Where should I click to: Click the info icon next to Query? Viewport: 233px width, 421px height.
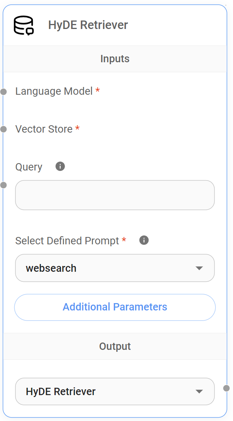pyautogui.click(x=60, y=167)
